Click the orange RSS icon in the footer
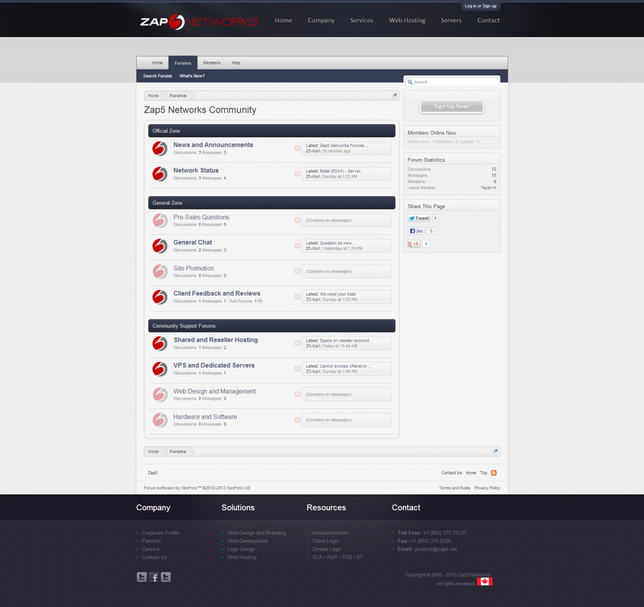The height and width of the screenshot is (607, 644). click(x=494, y=473)
